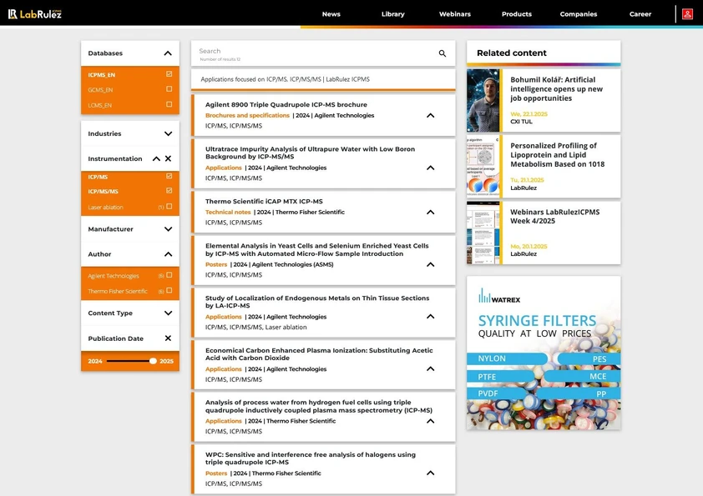This screenshot has height=496, width=703.
Task: Click the search magnifier icon
Action: [442, 53]
